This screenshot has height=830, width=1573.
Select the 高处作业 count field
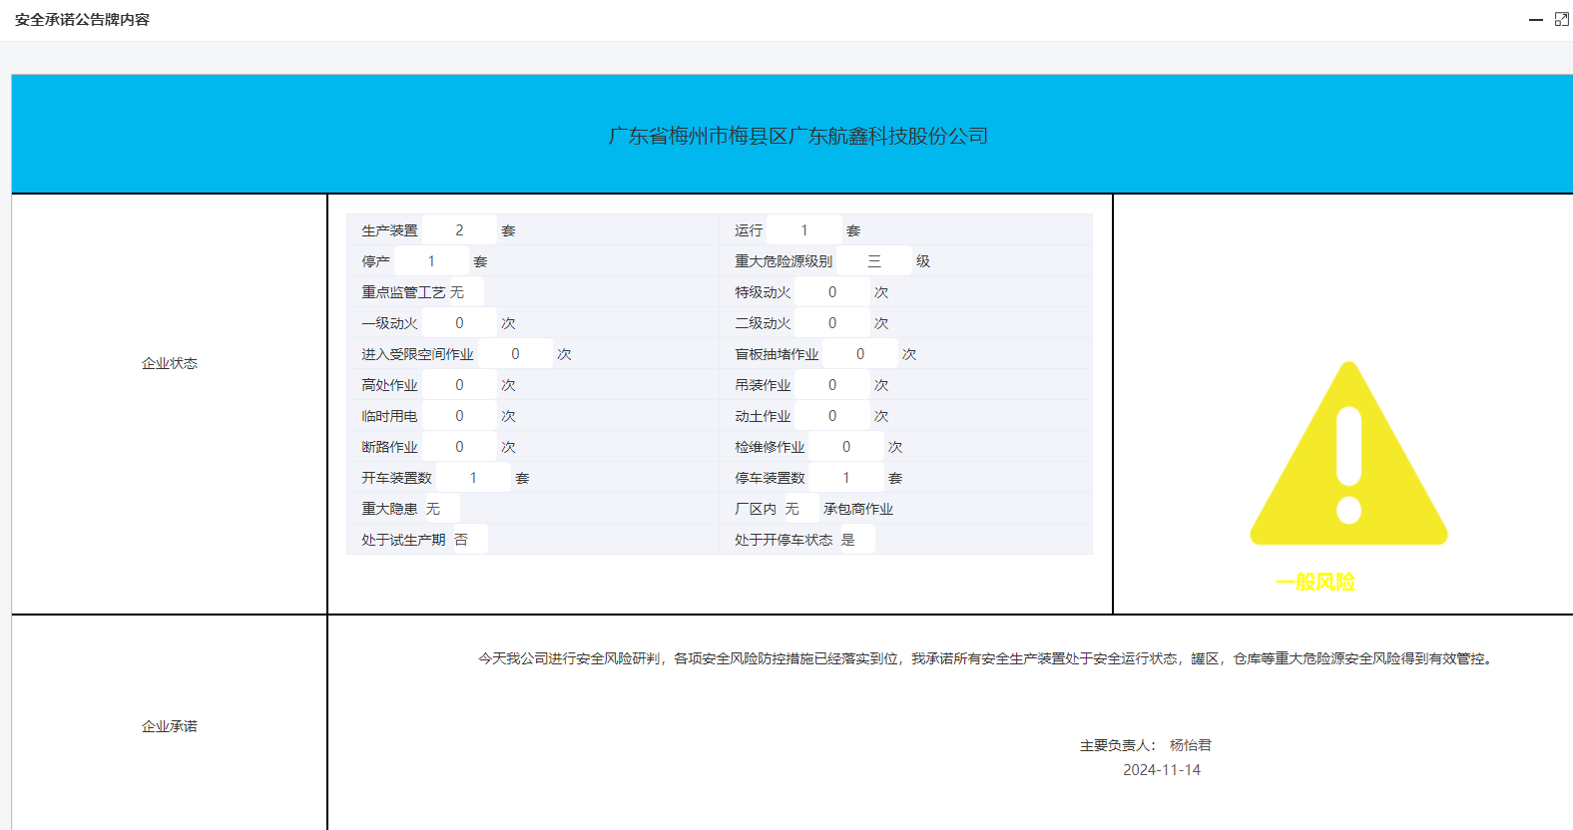(459, 385)
